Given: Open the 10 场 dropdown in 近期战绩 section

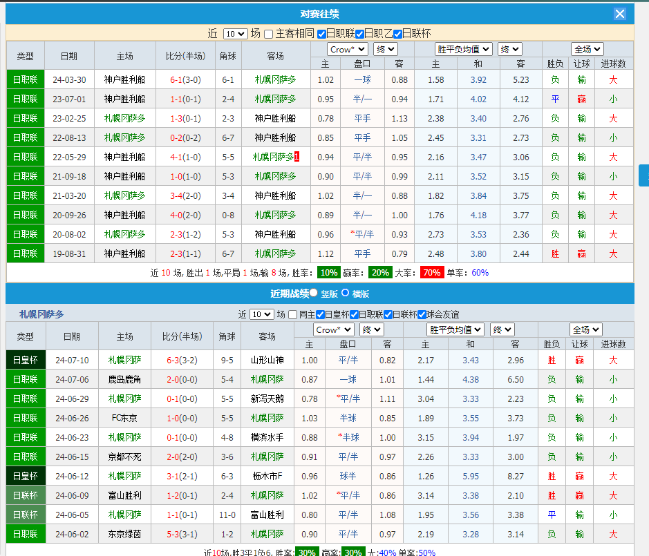Looking at the screenshot, I should coord(261,314).
